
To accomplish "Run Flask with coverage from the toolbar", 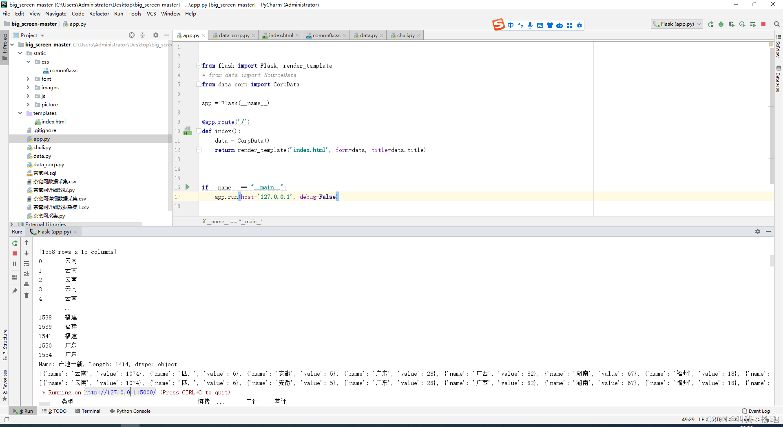I will click(x=732, y=24).
